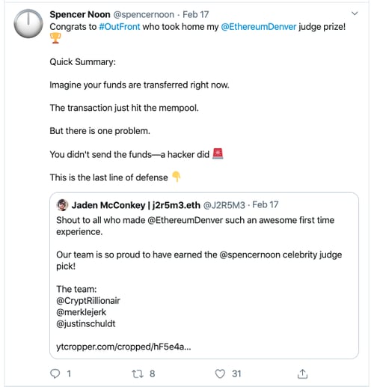Click the reply speech bubble icon

coord(55,374)
